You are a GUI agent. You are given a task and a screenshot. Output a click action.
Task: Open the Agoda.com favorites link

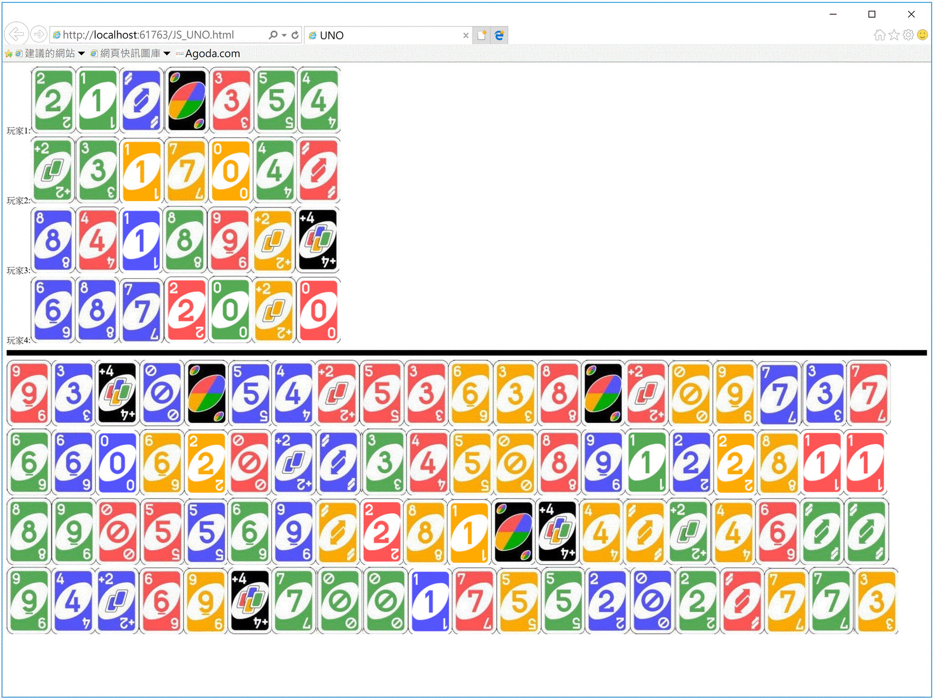pyautogui.click(x=212, y=54)
